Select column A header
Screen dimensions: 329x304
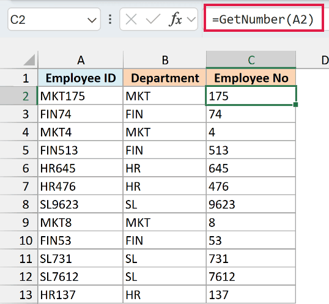[x=81, y=60]
